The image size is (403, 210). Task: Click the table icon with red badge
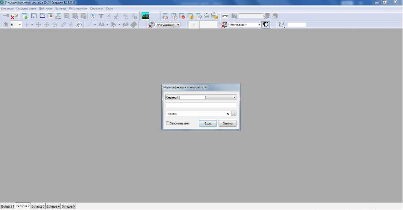pos(182,16)
